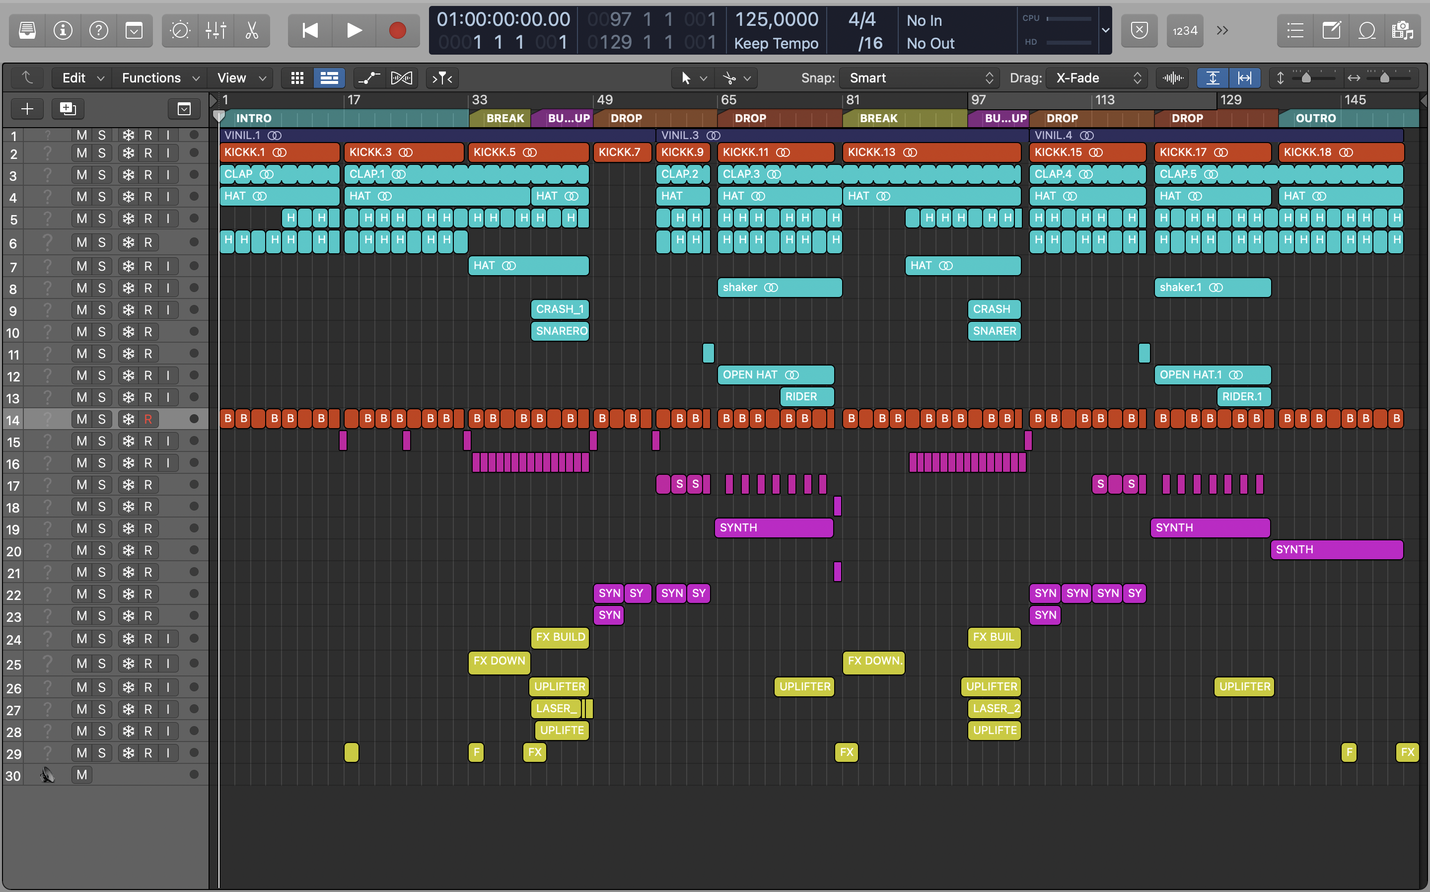1430x892 pixels.
Task: Open the display mode dropdown arrow
Action: coord(1105,31)
